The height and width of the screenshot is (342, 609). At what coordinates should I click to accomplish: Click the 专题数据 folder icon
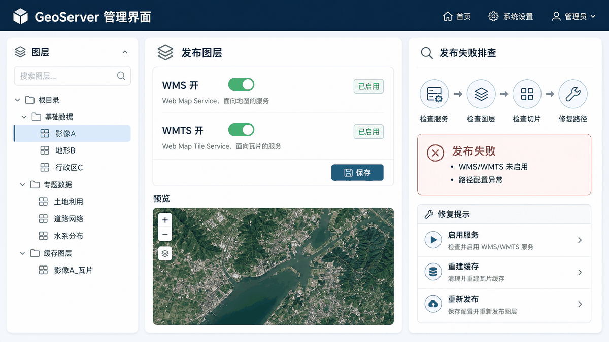tap(35, 184)
